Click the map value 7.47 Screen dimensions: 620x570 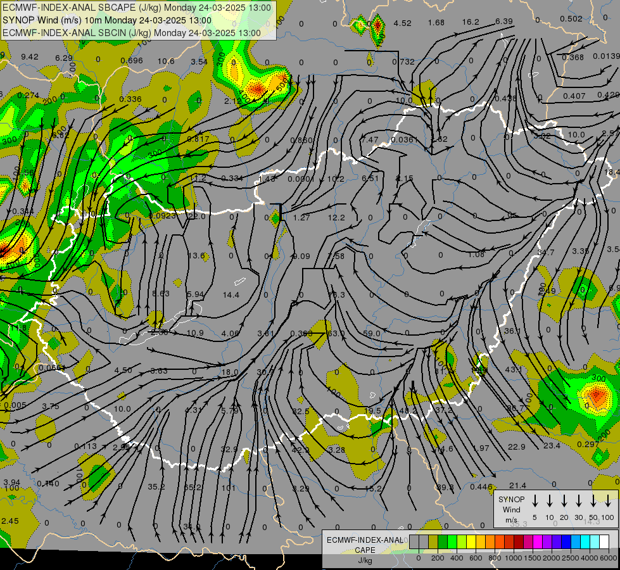coord(370,140)
